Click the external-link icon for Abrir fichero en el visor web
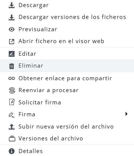 [12, 42]
